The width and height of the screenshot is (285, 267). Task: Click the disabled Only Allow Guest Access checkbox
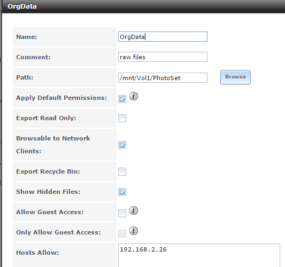click(x=122, y=233)
